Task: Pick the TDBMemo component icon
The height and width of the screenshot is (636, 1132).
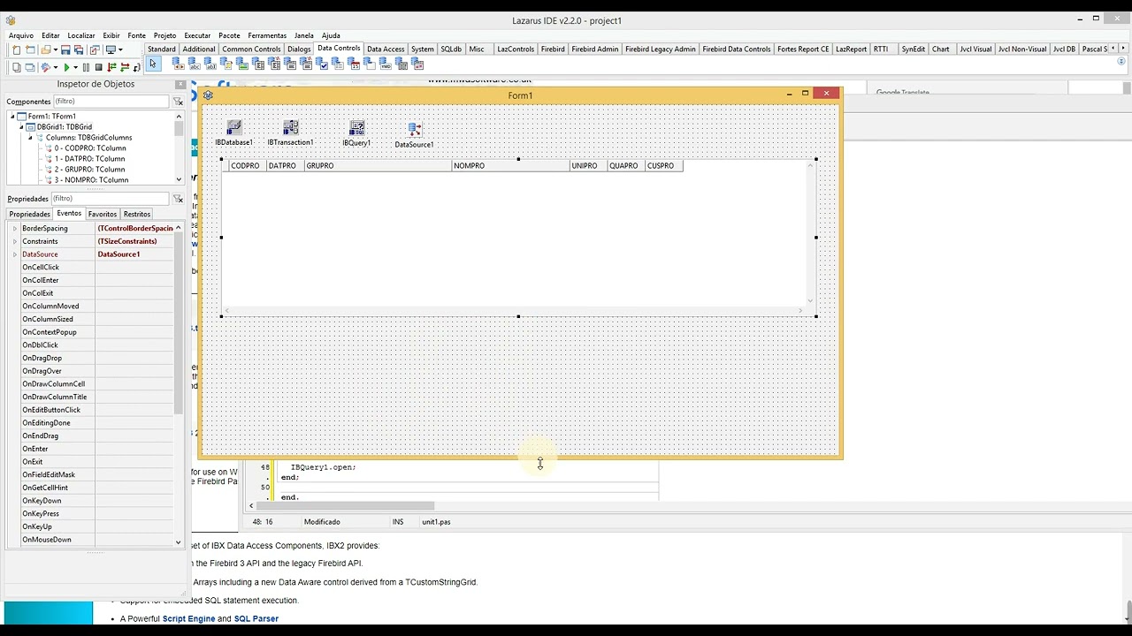Action: pyautogui.click(x=227, y=64)
